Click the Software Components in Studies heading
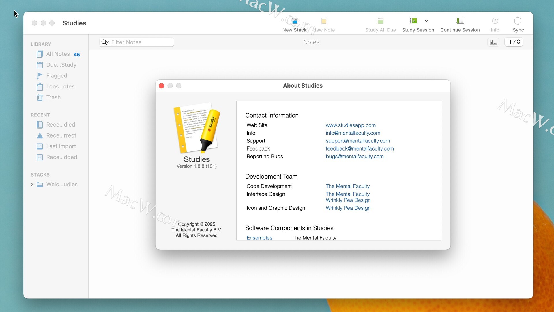 [x=289, y=228]
